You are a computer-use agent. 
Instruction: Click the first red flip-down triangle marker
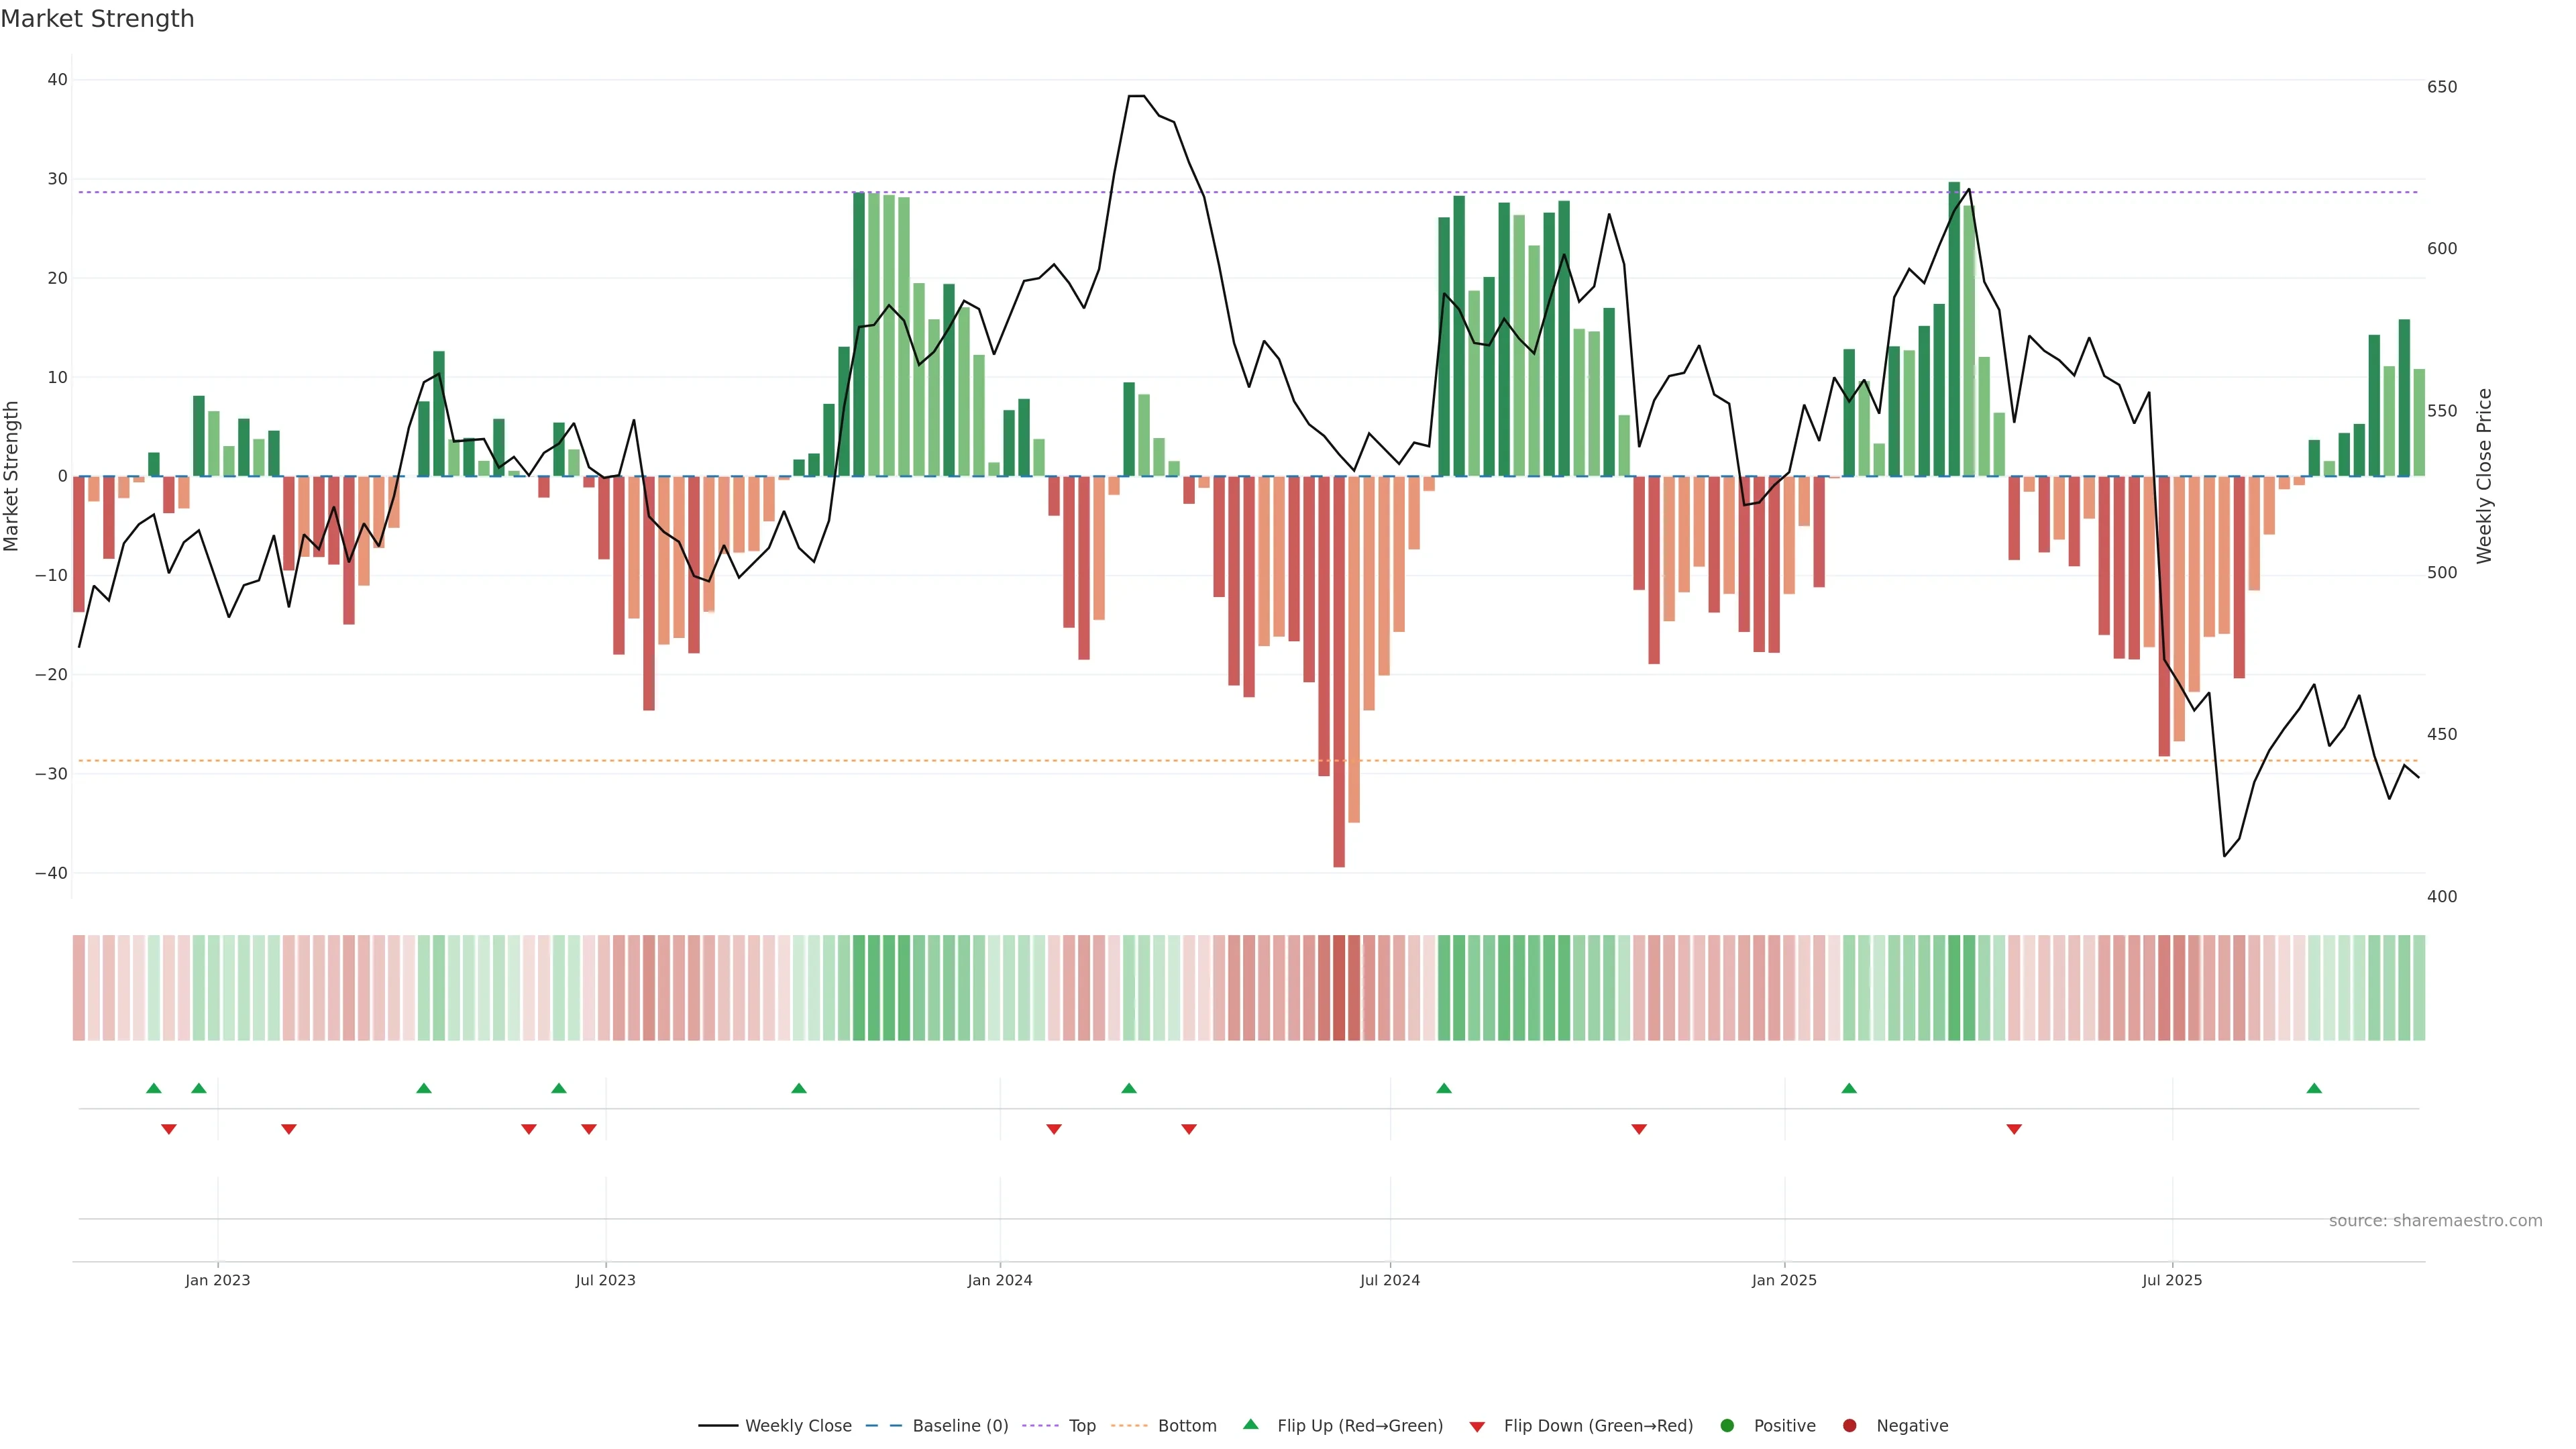coord(169,1129)
